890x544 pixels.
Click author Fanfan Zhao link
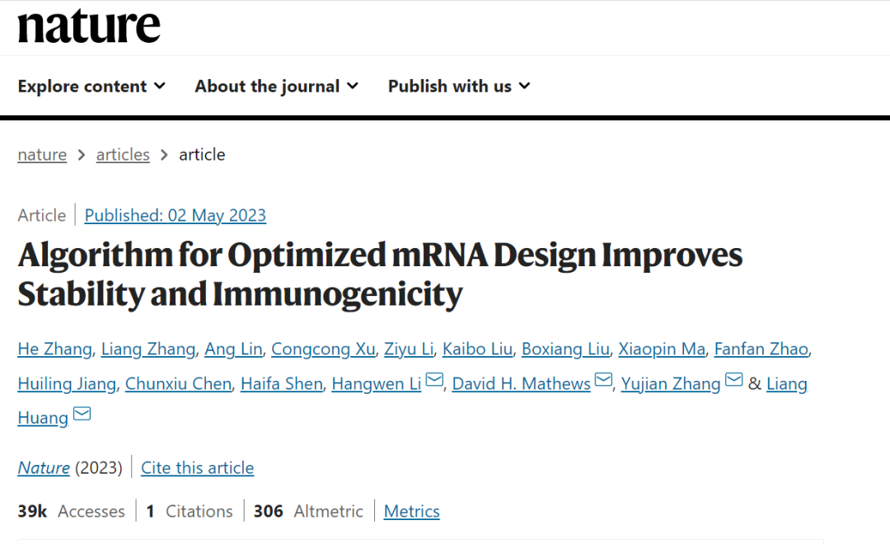(x=761, y=349)
